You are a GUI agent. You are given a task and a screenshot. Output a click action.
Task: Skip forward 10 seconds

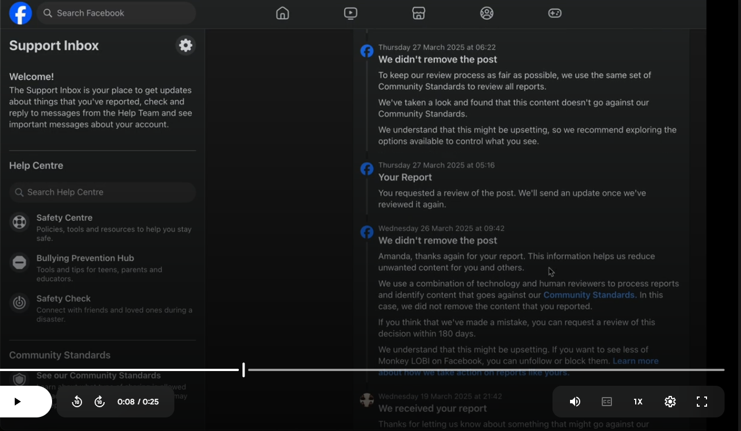pyautogui.click(x=100, y=402)
